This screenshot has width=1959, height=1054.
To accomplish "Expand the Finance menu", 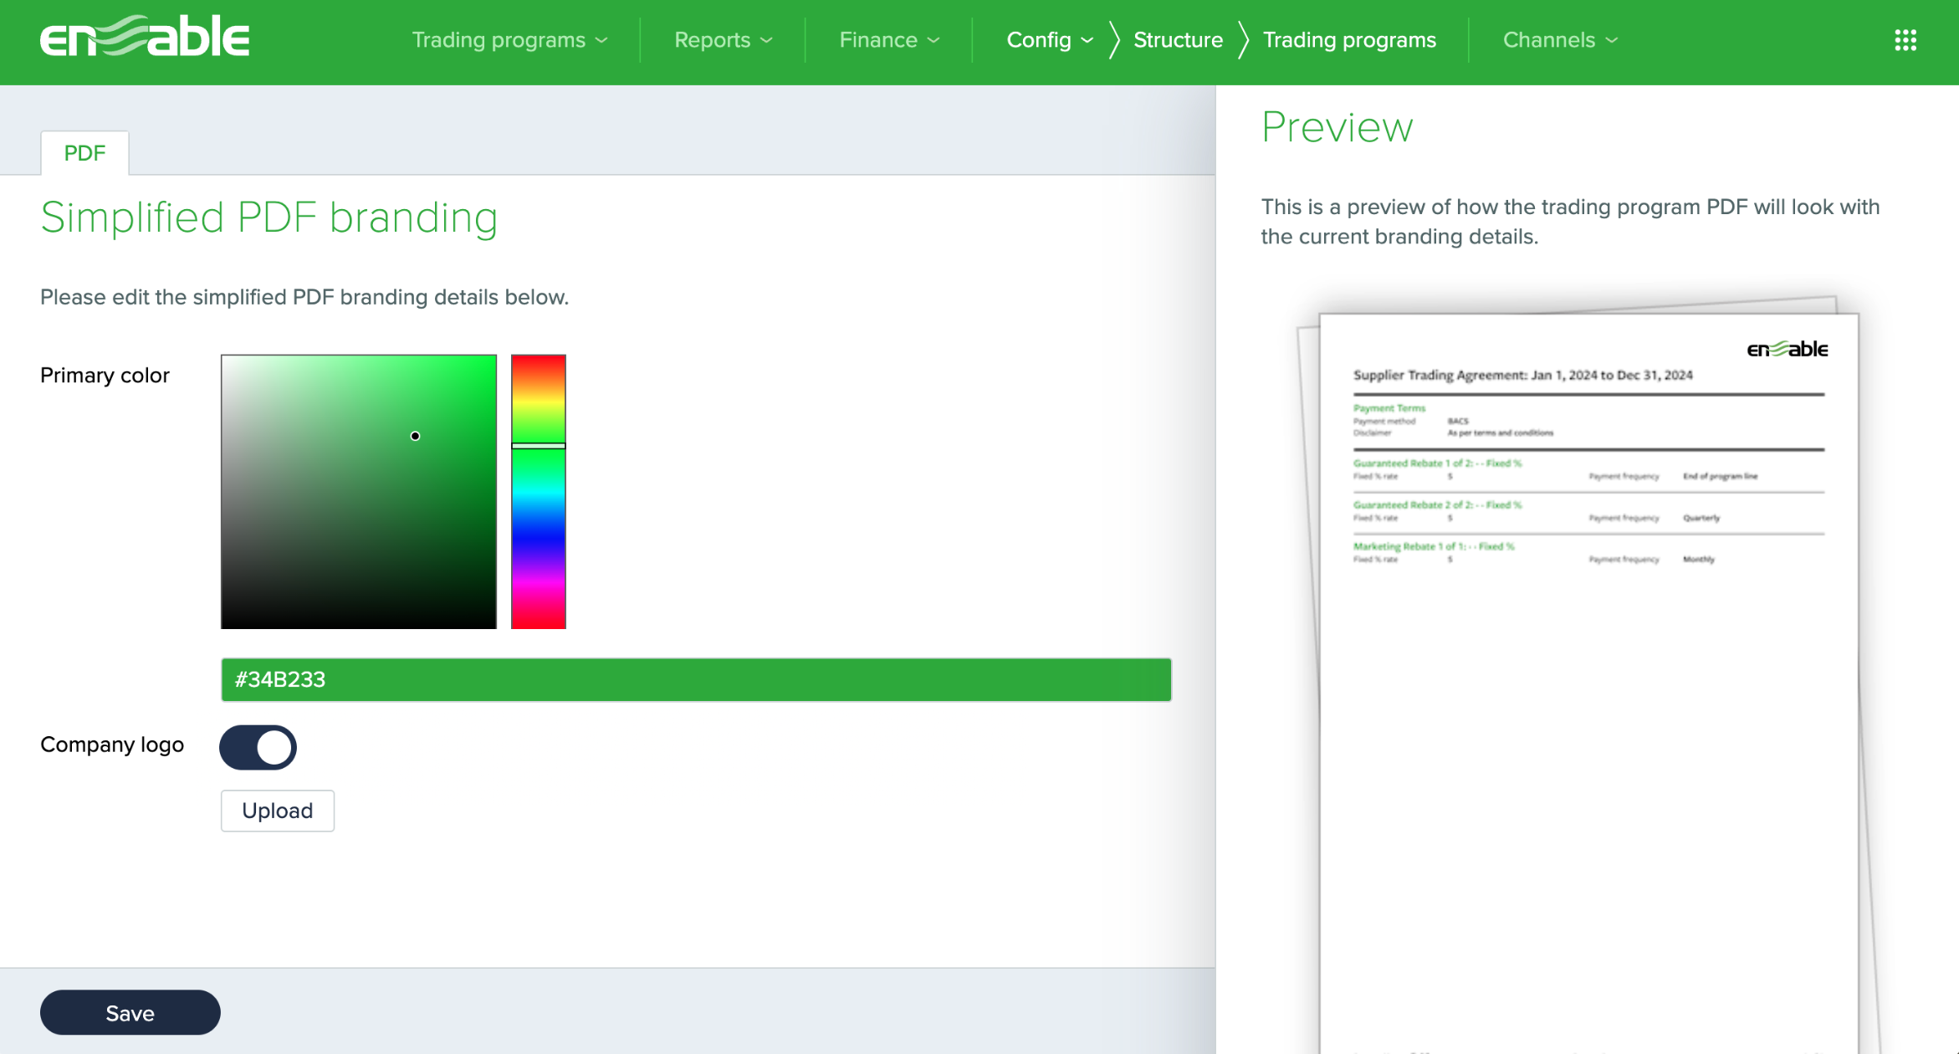I will [x=889, y=40].
